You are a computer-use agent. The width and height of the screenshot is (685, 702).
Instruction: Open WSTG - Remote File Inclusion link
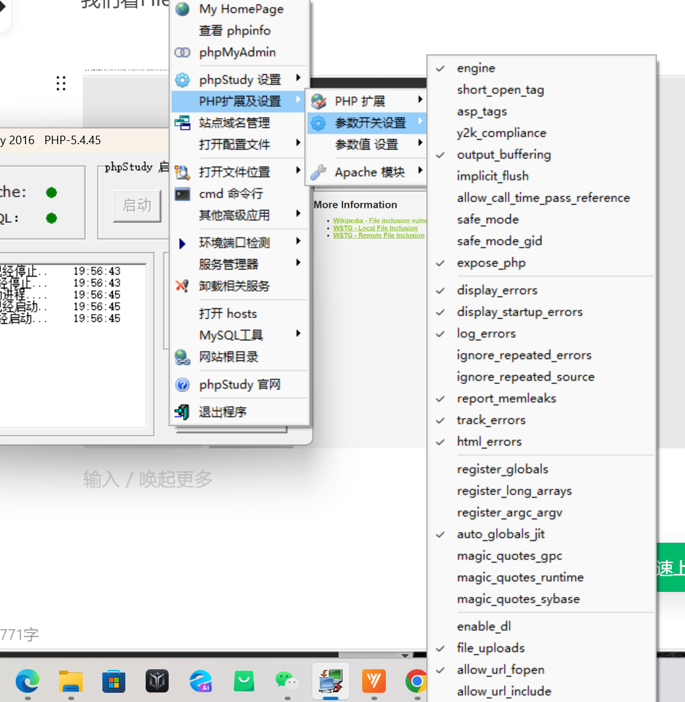tap(379, 235)
